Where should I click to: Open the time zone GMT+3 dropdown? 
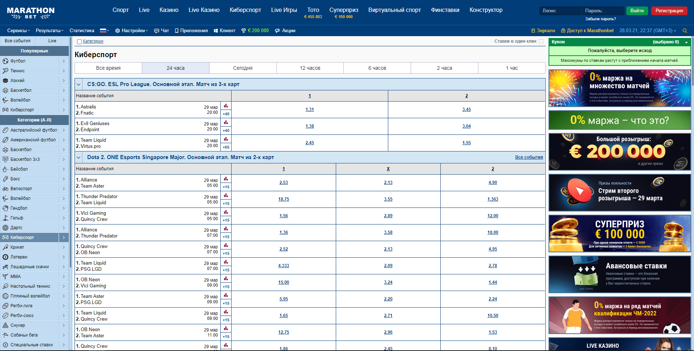[647, 31]
